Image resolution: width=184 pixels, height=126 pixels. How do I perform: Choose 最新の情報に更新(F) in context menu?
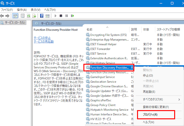pos(156,107)
